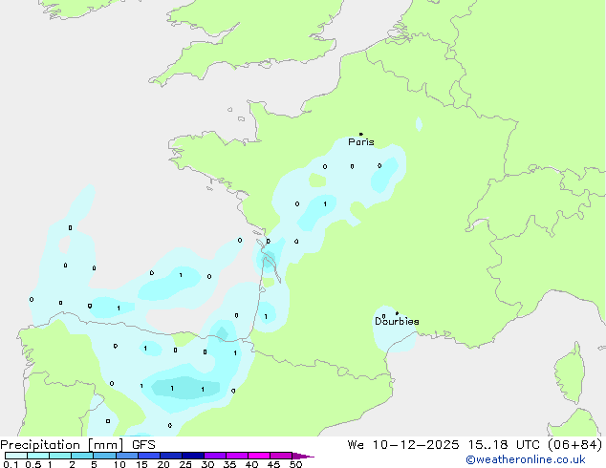Image resolution: width=606 pixels, height=468 pixels.
Task: Click the '0.1' legend scale label
Action: tap(11, 464)
